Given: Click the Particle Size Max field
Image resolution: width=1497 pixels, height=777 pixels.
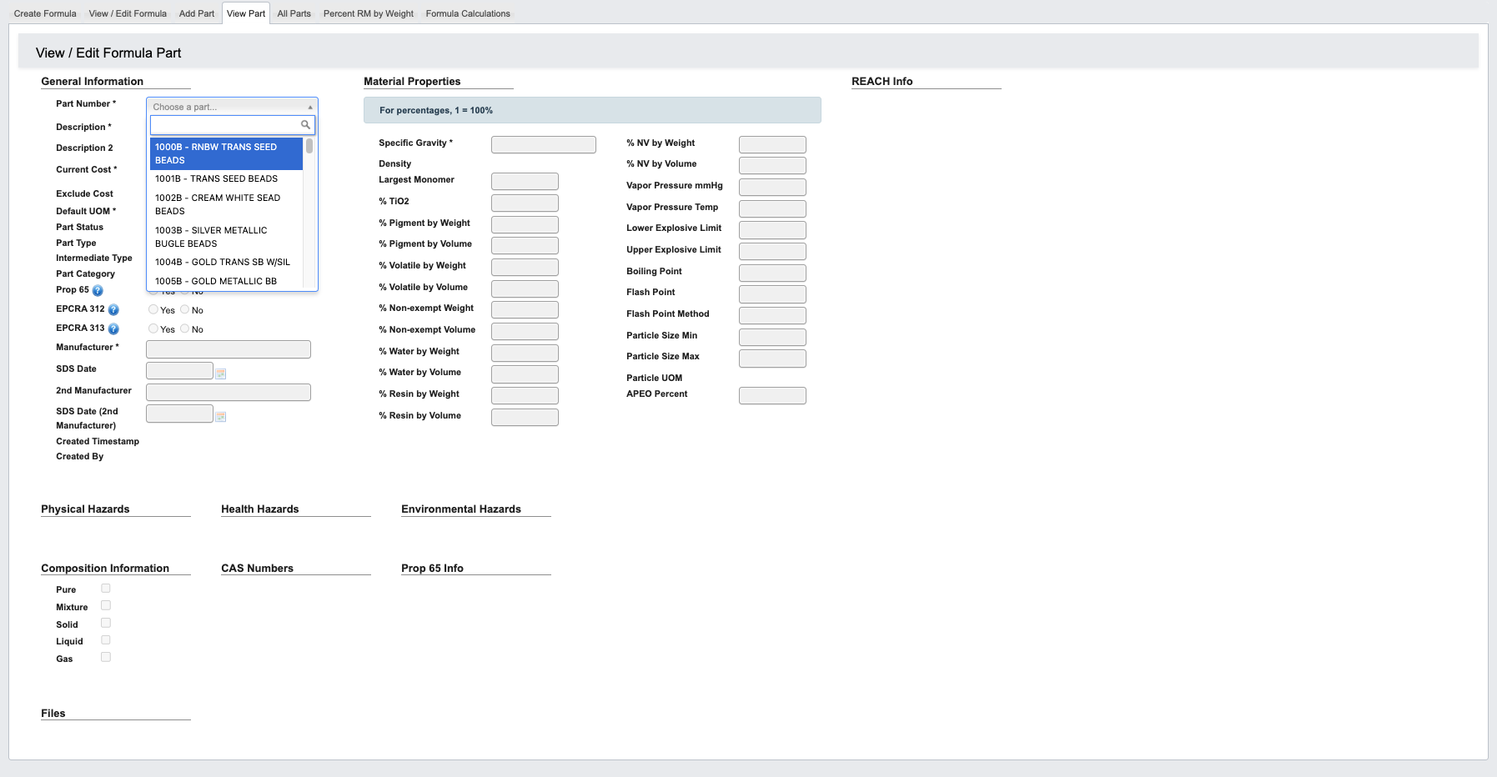Looking at the screenshot, I should click(772, 358).
